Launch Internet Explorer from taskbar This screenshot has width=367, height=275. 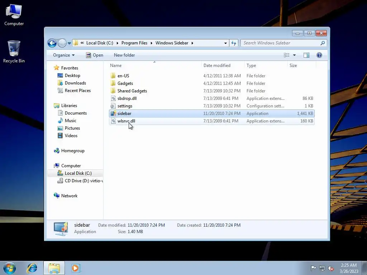pyautogui.click(x=32, y=268)
